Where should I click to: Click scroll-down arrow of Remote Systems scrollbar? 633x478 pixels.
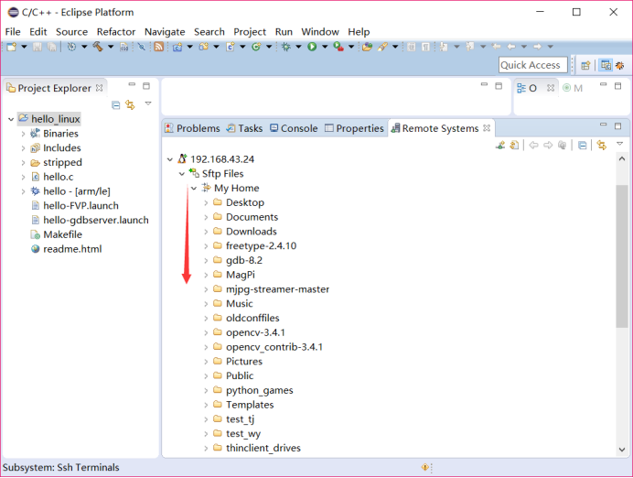(622, 450)
